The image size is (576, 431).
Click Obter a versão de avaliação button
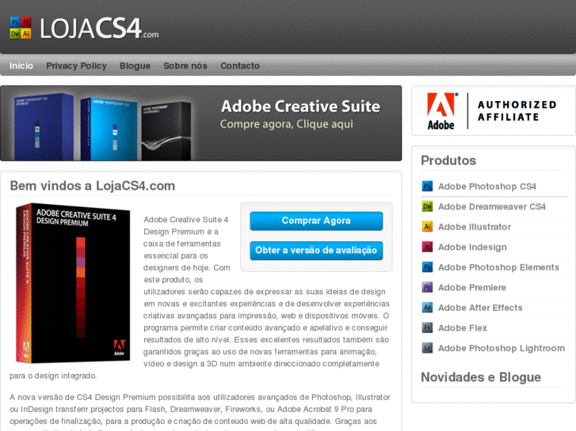[x=316, y=251]
